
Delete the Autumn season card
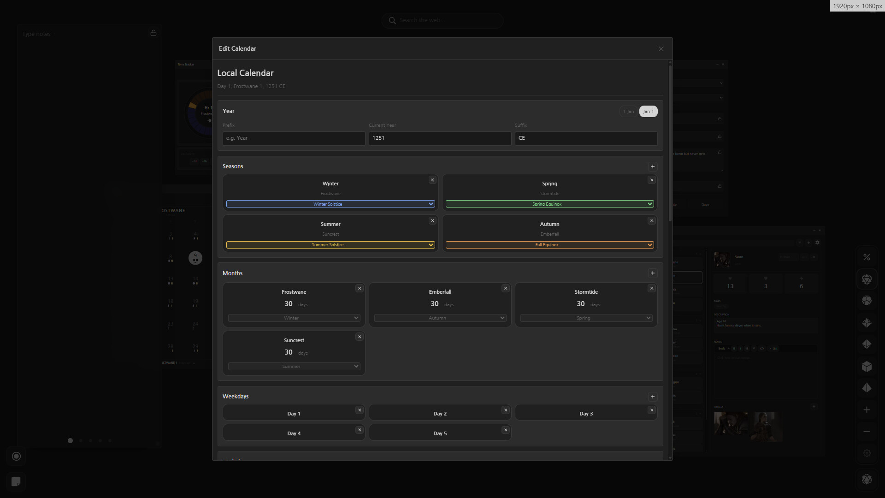(x=651, y=221)
